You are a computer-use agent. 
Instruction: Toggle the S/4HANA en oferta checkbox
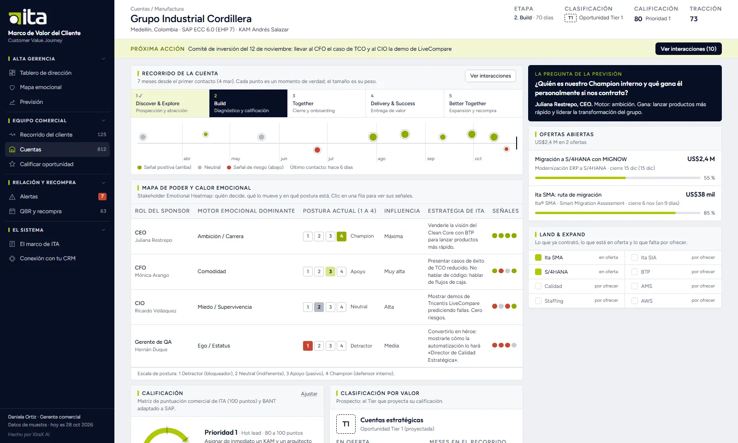pyautogui.click(x=538, y=272)
